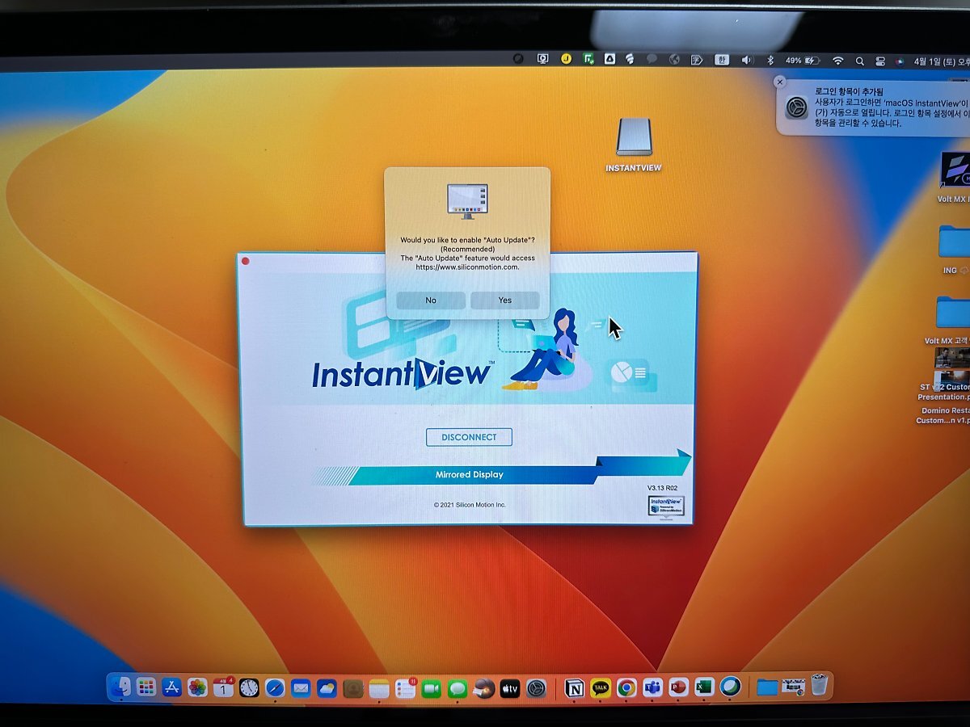The width and height of the screenshot is (970, 727).
Task: Open the ING folder on the desktop
Action: 954,250
